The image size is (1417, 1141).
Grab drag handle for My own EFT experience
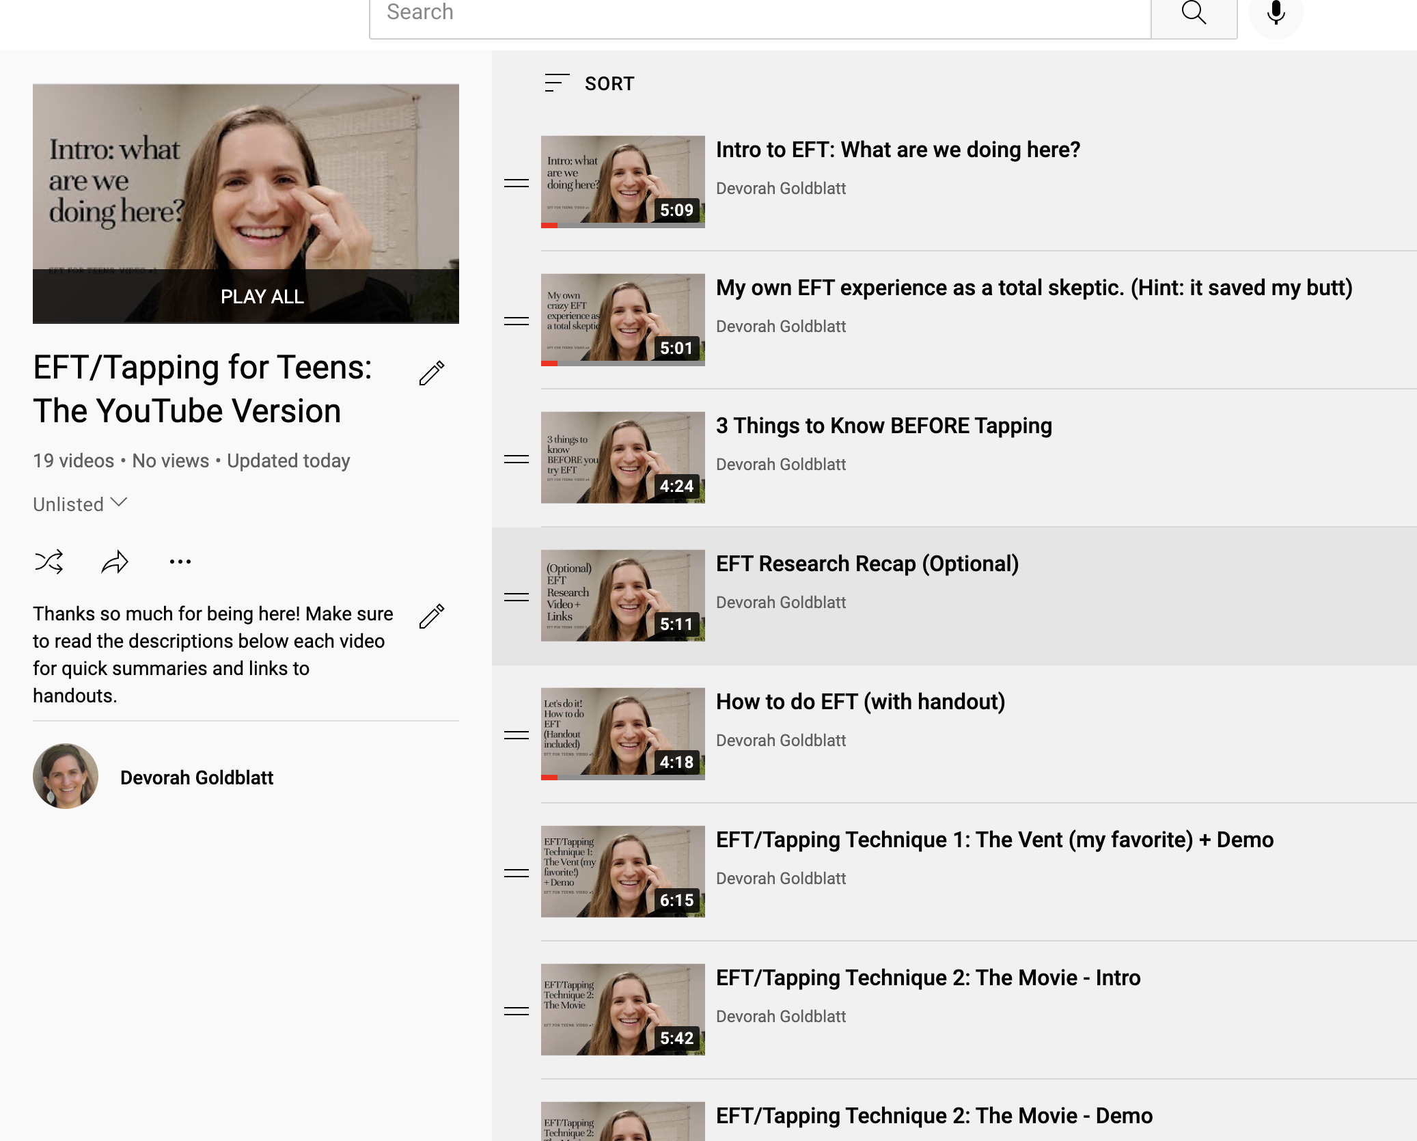point(517,321)
